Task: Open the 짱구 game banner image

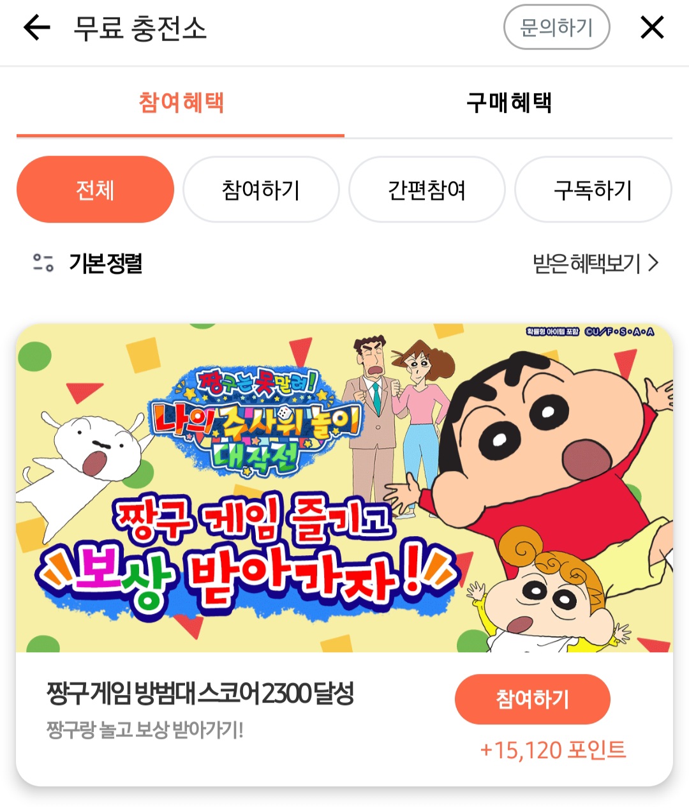Action: (344, 488)
